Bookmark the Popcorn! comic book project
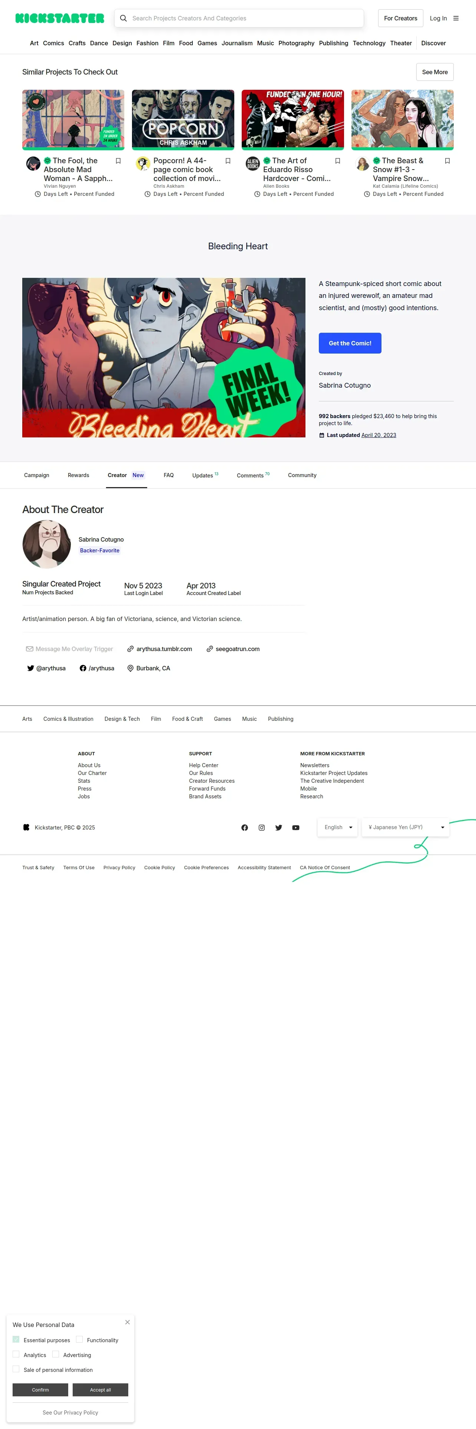476x1429 pixels. 228,161
